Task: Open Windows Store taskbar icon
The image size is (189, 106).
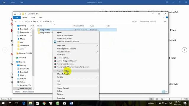Action: coord(37,103)
